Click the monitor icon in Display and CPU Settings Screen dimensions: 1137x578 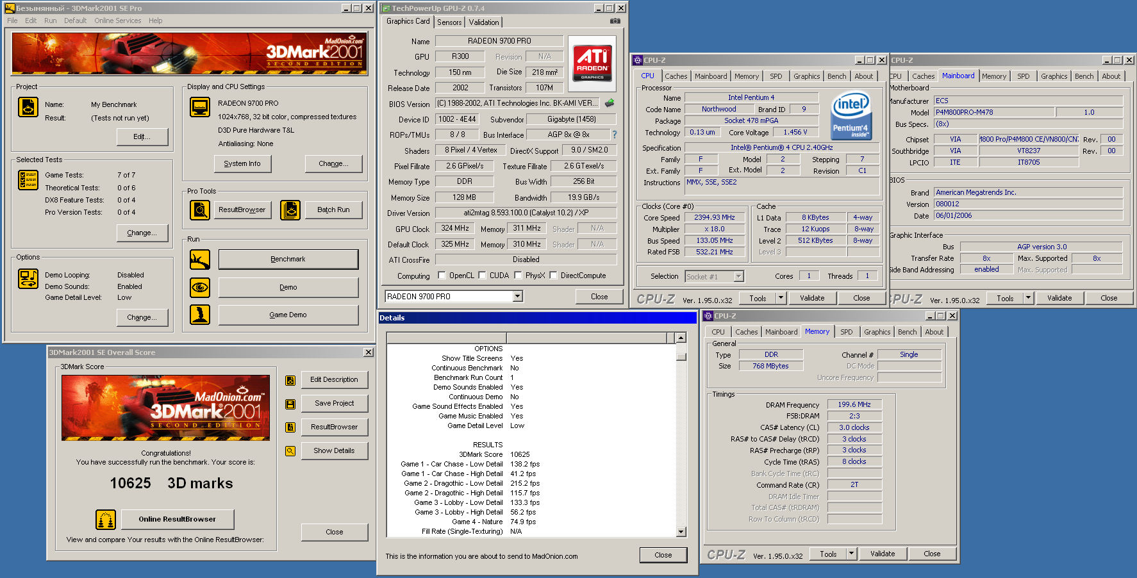200,107
